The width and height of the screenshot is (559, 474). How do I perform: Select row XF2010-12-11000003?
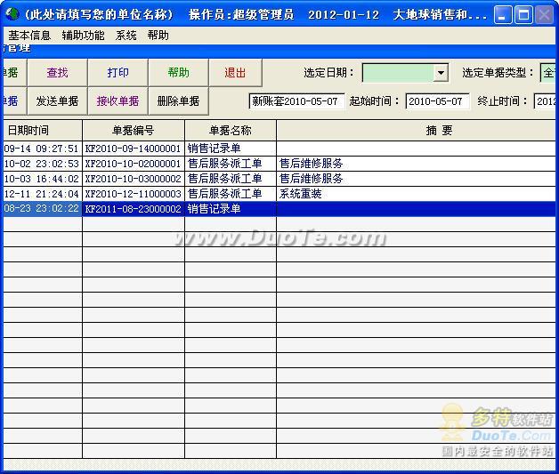[279, 194]
